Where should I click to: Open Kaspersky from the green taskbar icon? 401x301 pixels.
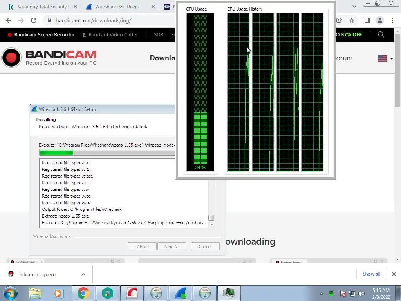107,293
